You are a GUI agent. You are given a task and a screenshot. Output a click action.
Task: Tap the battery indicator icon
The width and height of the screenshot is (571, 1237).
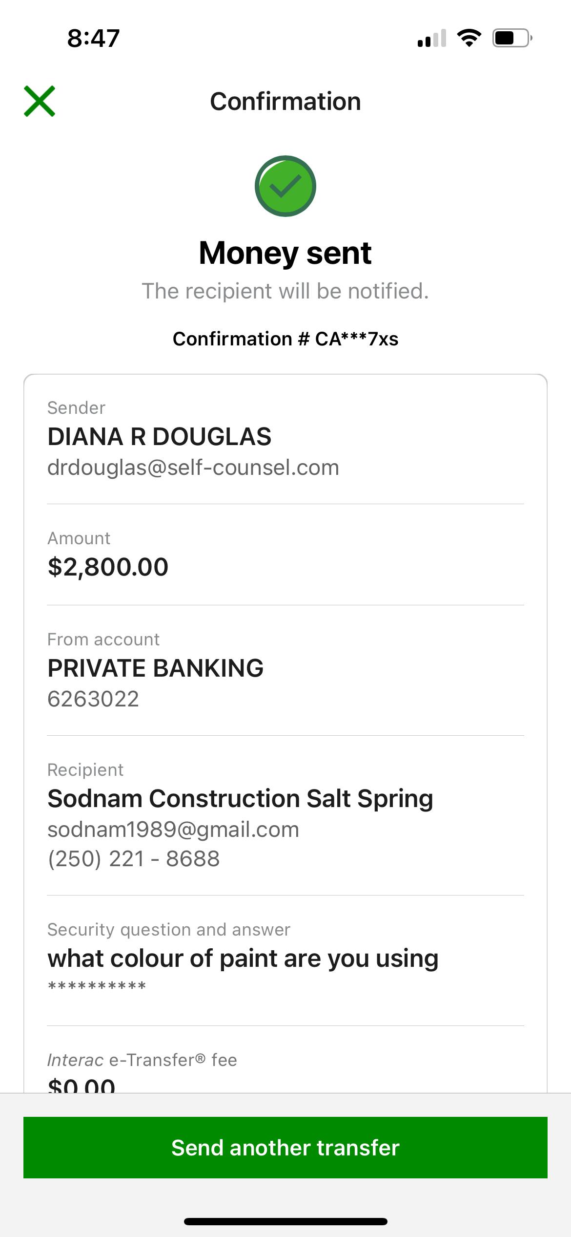point(511,38)
